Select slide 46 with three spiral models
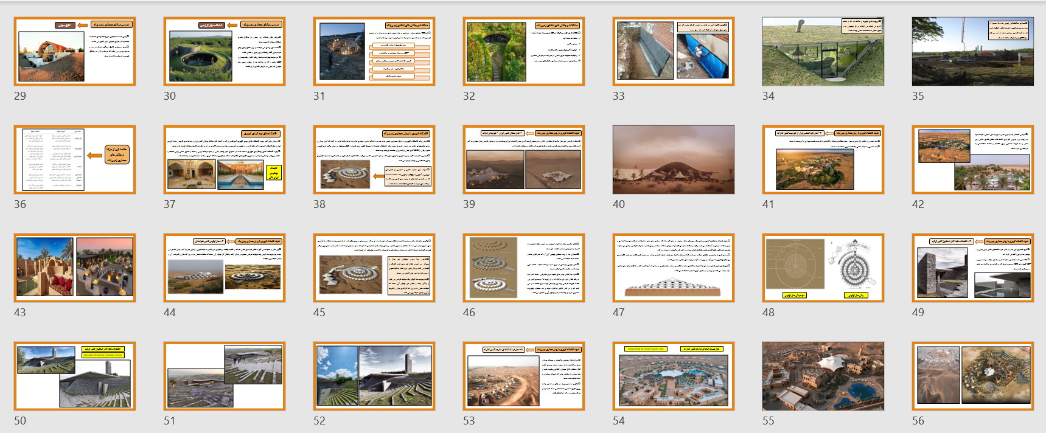Viewport: 1046px width, 433px height. [524, 268]
